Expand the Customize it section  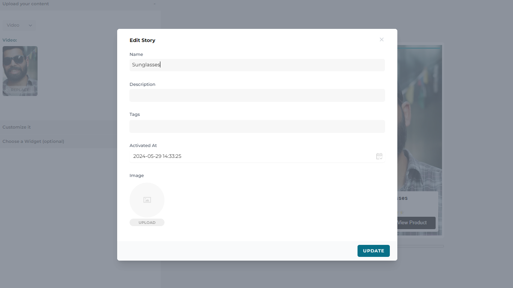(17, 127)
